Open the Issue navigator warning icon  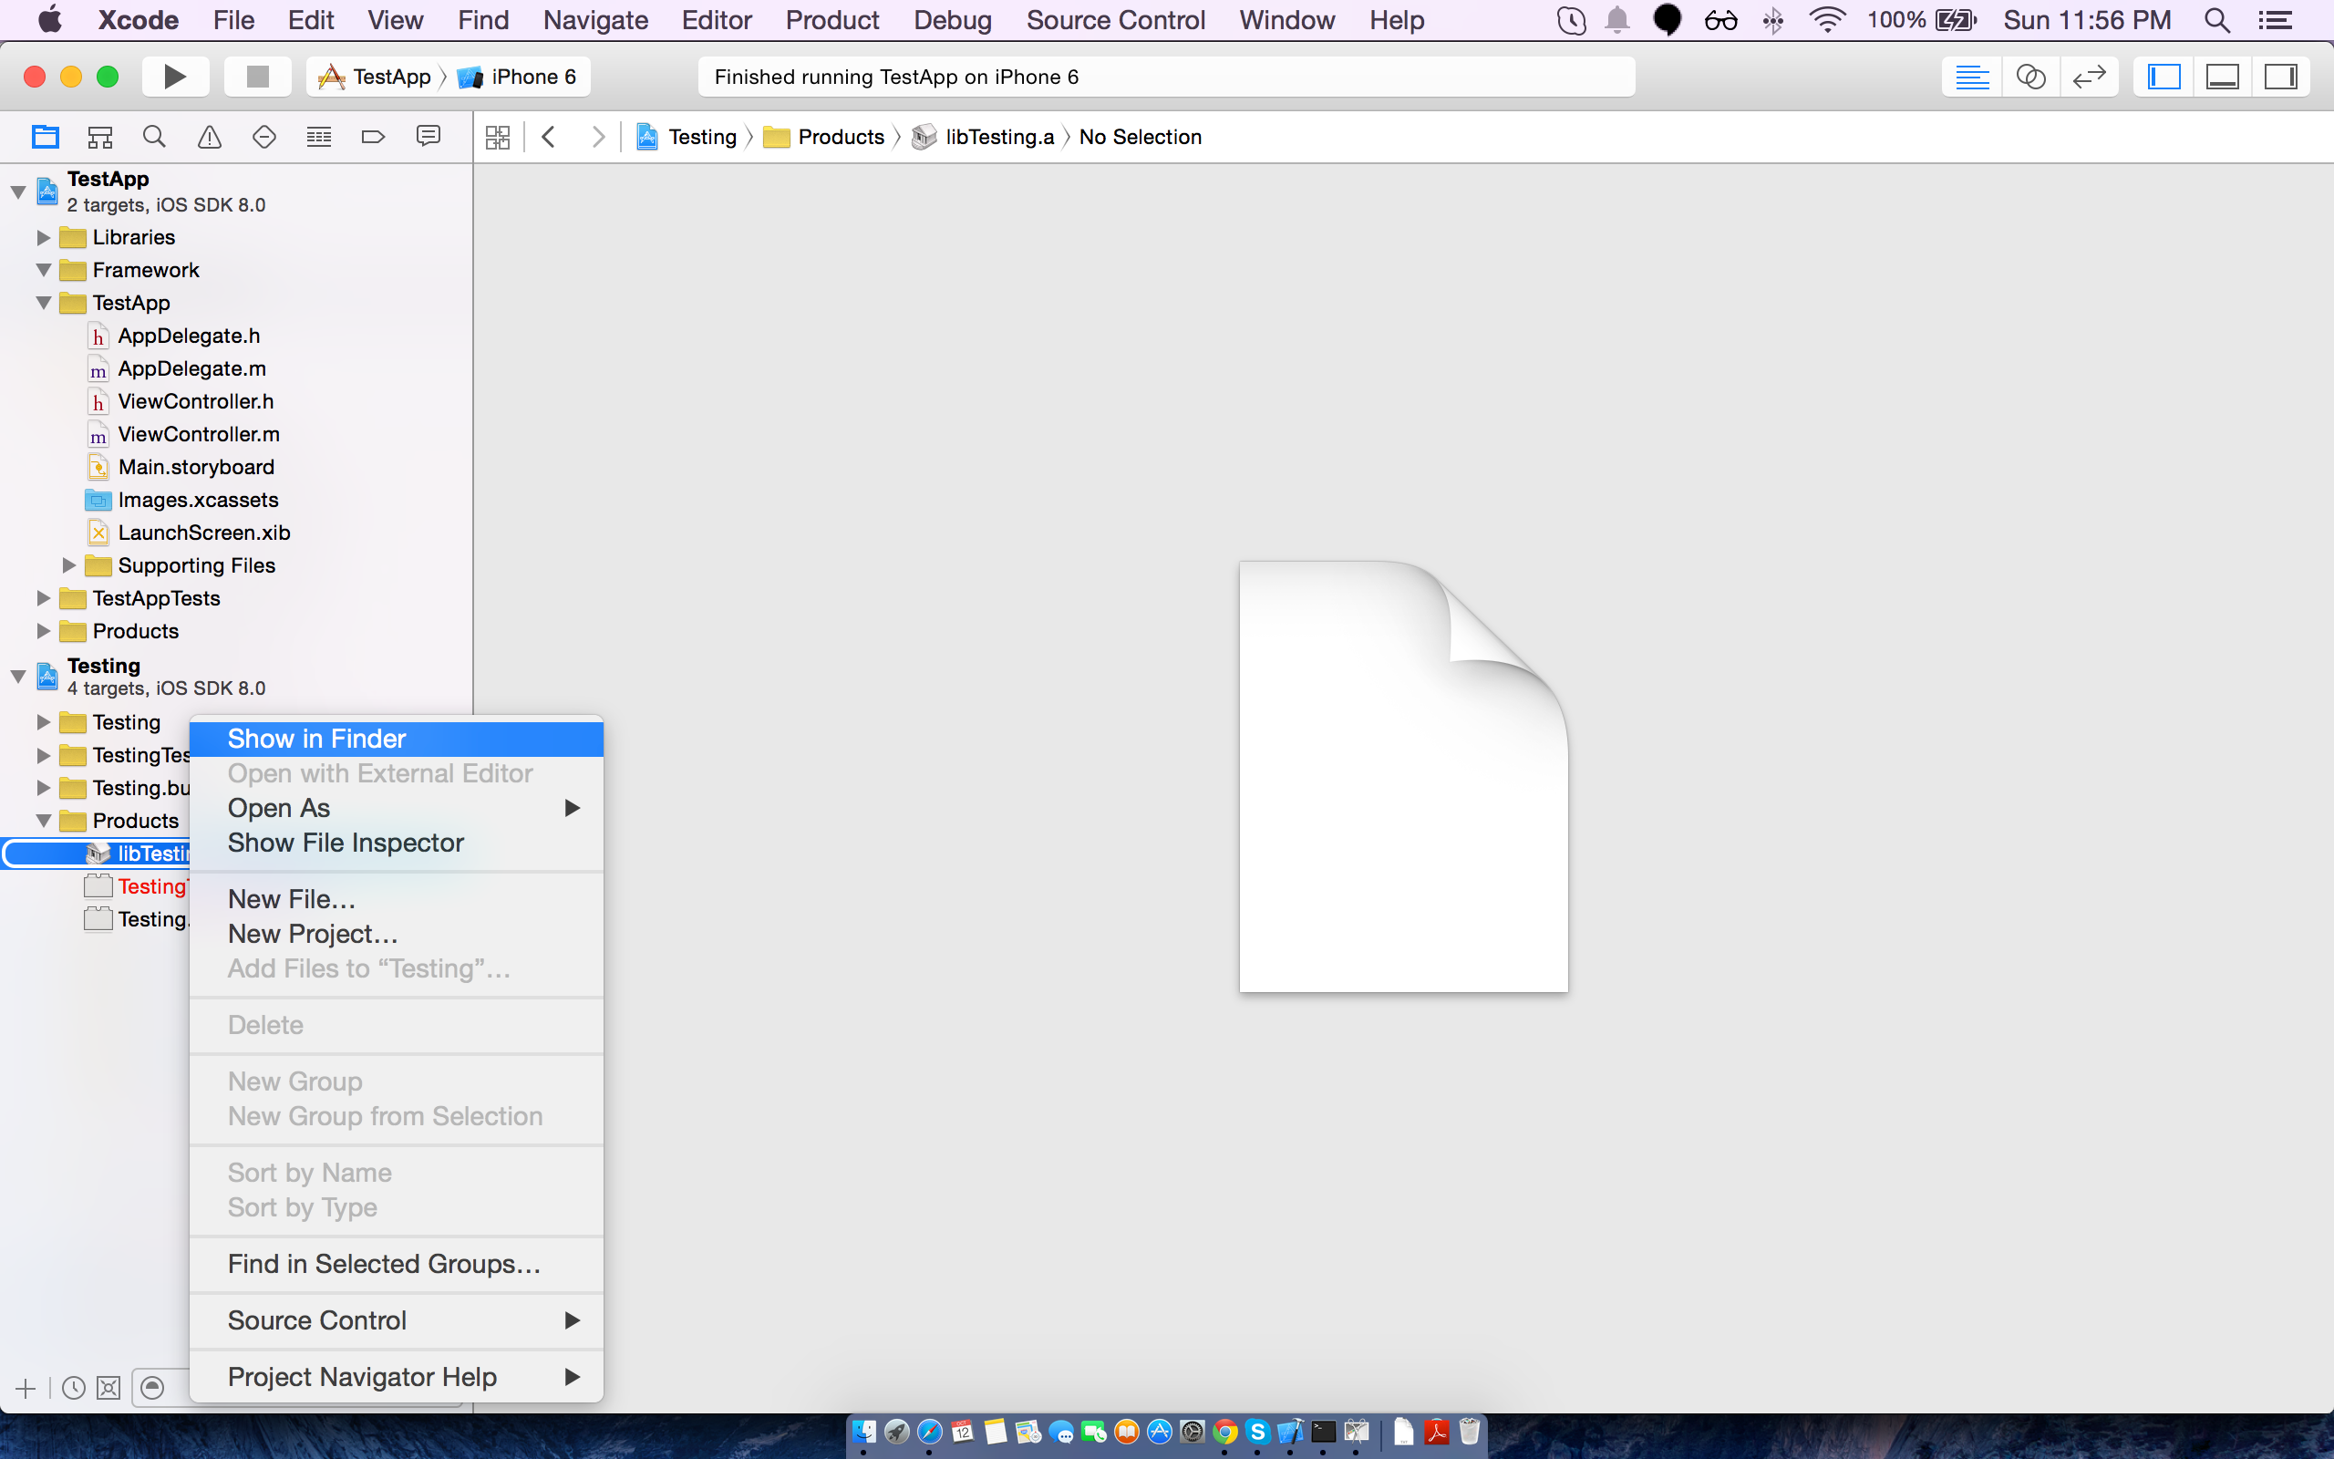(x=210, y=137)
